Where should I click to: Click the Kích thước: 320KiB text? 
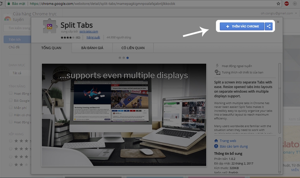(x=226, y=168)
